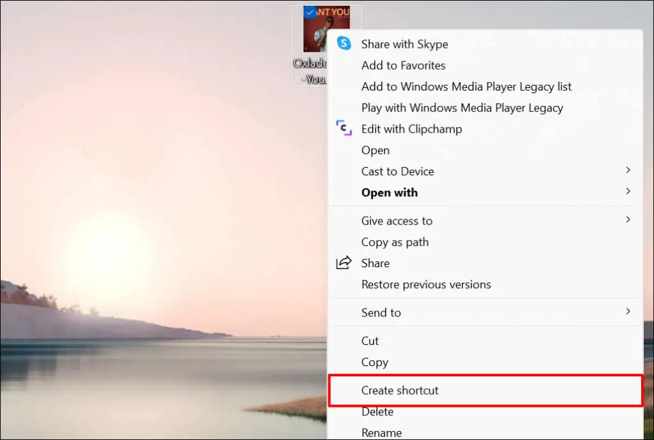Choose Rename at the menu bottom
This screenshot has height=440, width=654.
click(x=485, y=432)
